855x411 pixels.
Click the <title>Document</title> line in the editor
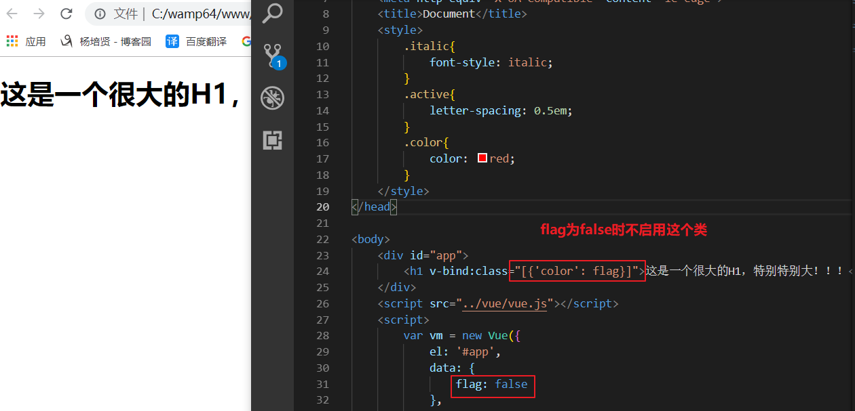452,14
